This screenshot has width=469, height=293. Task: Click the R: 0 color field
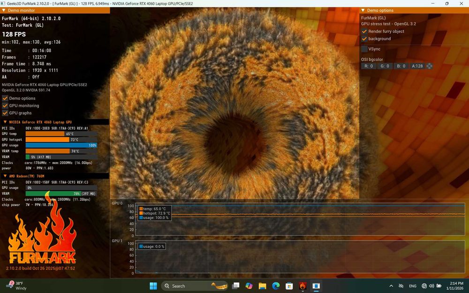pos(369,66)
